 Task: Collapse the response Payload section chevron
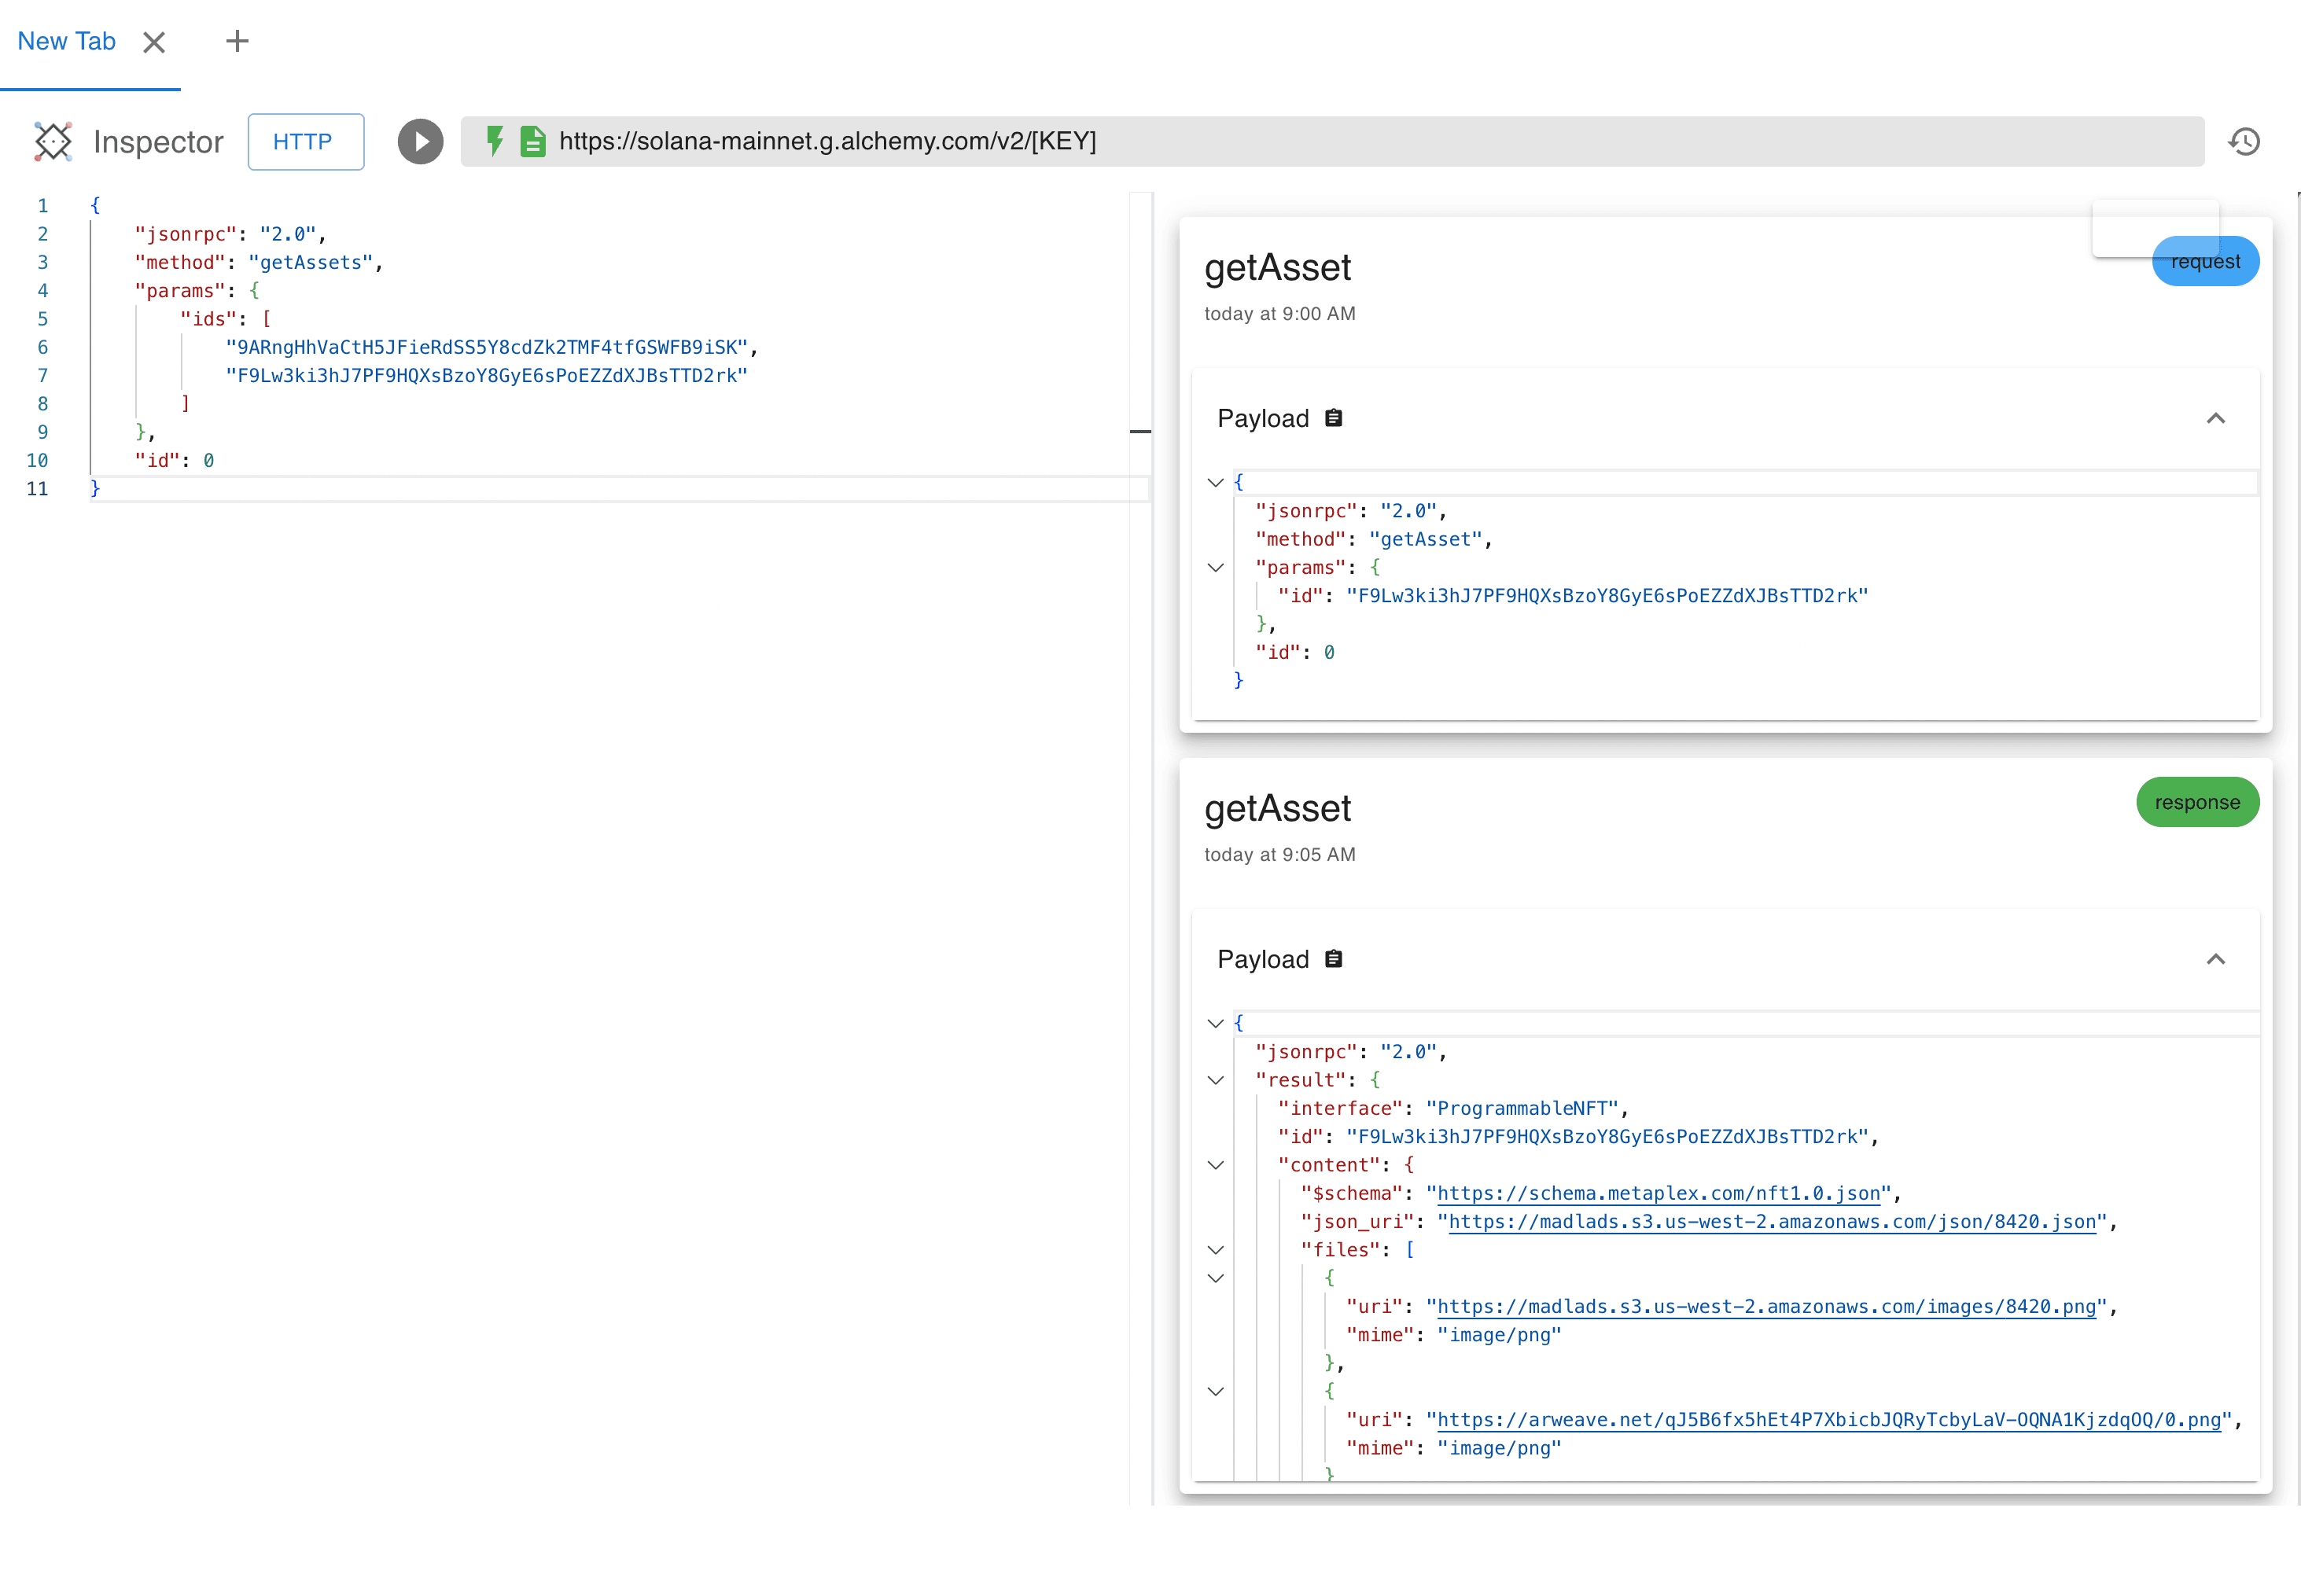tap(2215, 959)
